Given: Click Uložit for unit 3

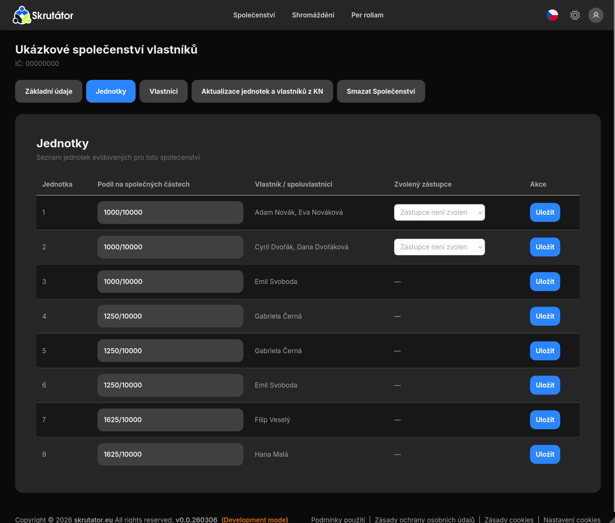Looking at the screenshot, I should [545, 282].
